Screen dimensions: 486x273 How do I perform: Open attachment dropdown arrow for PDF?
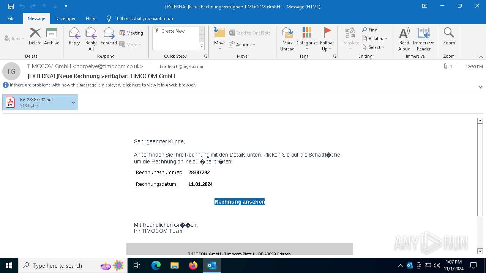(73, 102)
